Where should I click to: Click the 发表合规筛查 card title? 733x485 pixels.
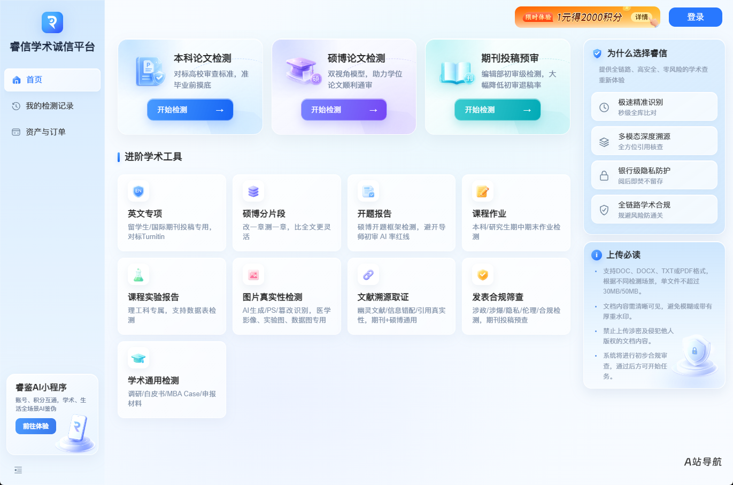pos(498,297)
